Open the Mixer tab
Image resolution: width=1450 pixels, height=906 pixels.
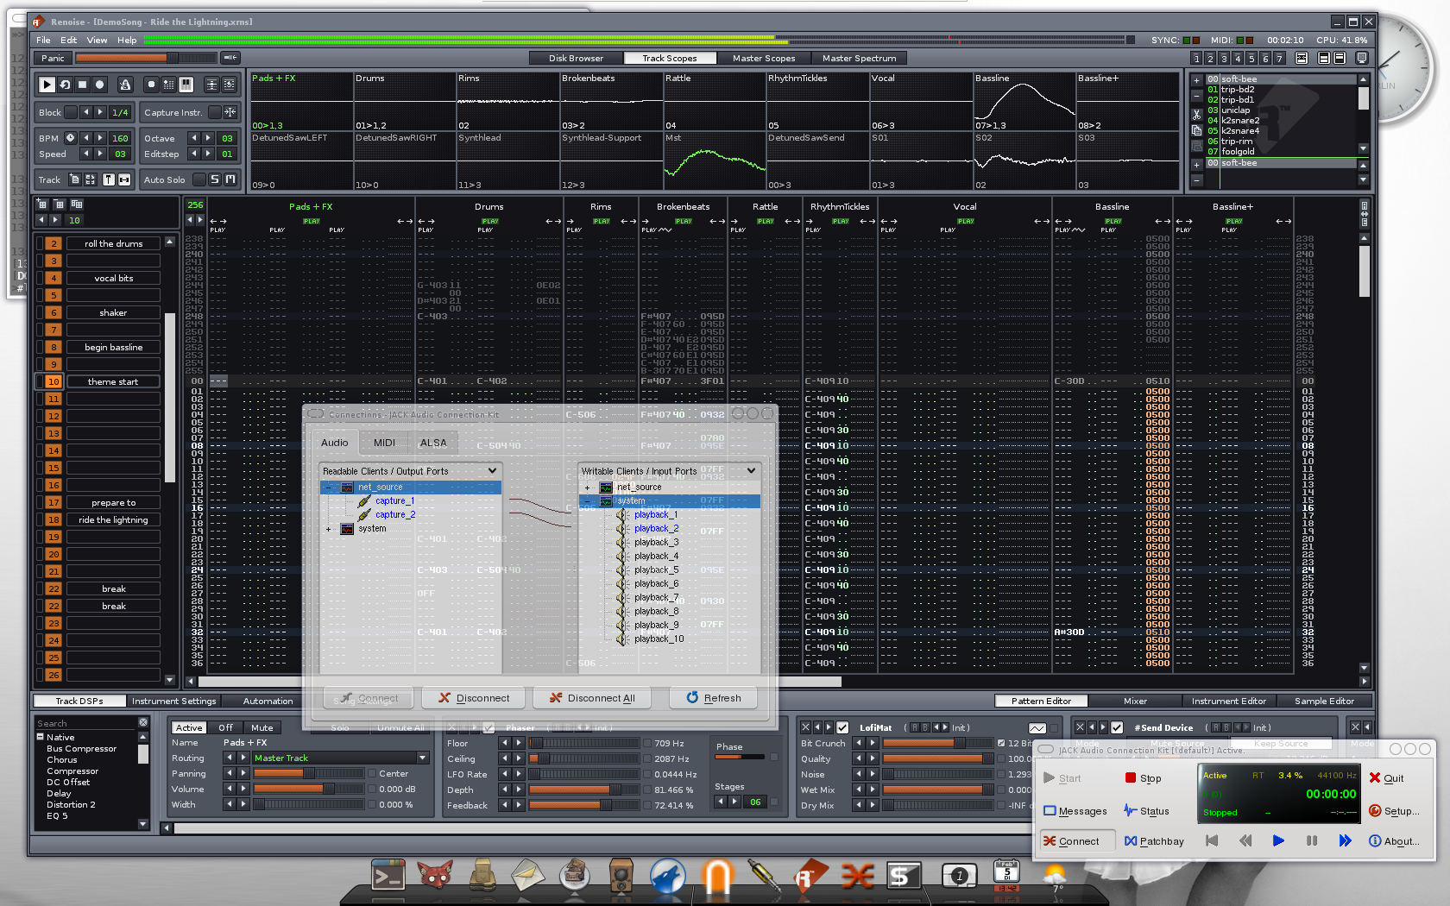(1135, 701)
